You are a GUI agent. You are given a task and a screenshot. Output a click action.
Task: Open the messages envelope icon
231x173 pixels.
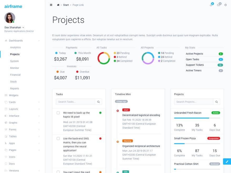point(218,5)
